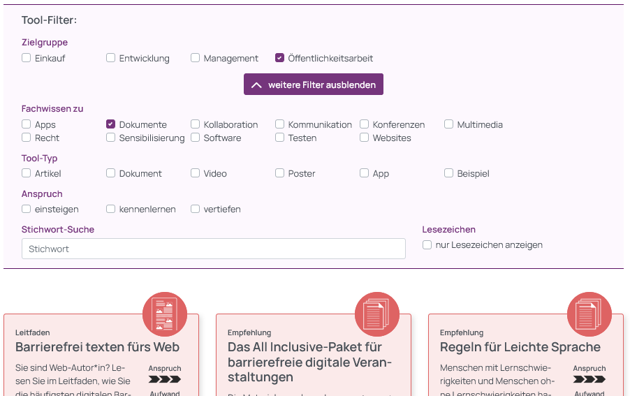The height and width of the screenshot is (396, 630).
Task: Tick the Poster checkbox
Action: tap(279, 173)
